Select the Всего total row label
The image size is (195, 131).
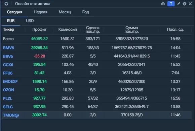[x=8, y=39]
